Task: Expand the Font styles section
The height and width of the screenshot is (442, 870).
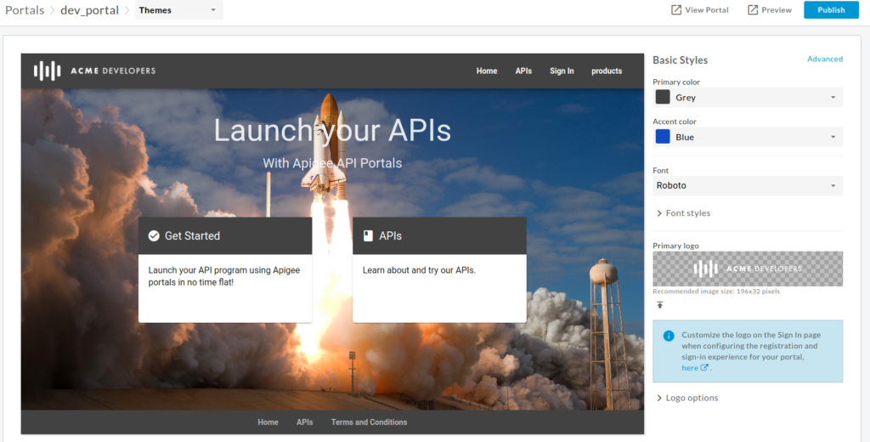Action: (x=683, y=213)
